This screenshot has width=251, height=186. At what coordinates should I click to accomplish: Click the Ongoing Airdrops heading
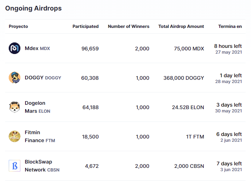pyautogui.click(x=33, y=8)
